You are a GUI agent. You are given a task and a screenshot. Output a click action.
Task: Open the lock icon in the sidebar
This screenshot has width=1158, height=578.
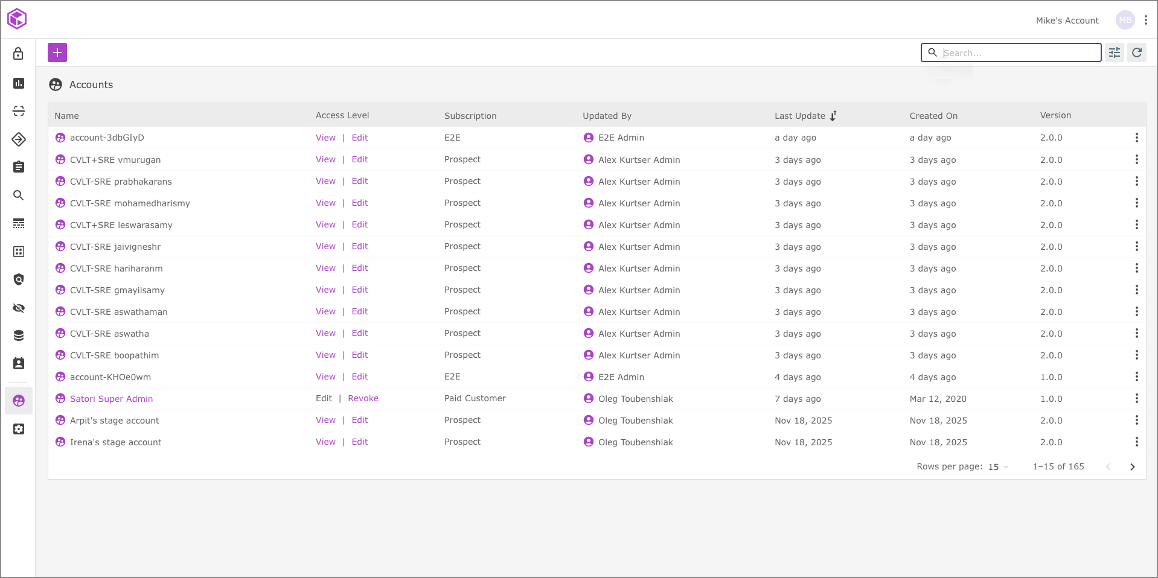point(19,54)
